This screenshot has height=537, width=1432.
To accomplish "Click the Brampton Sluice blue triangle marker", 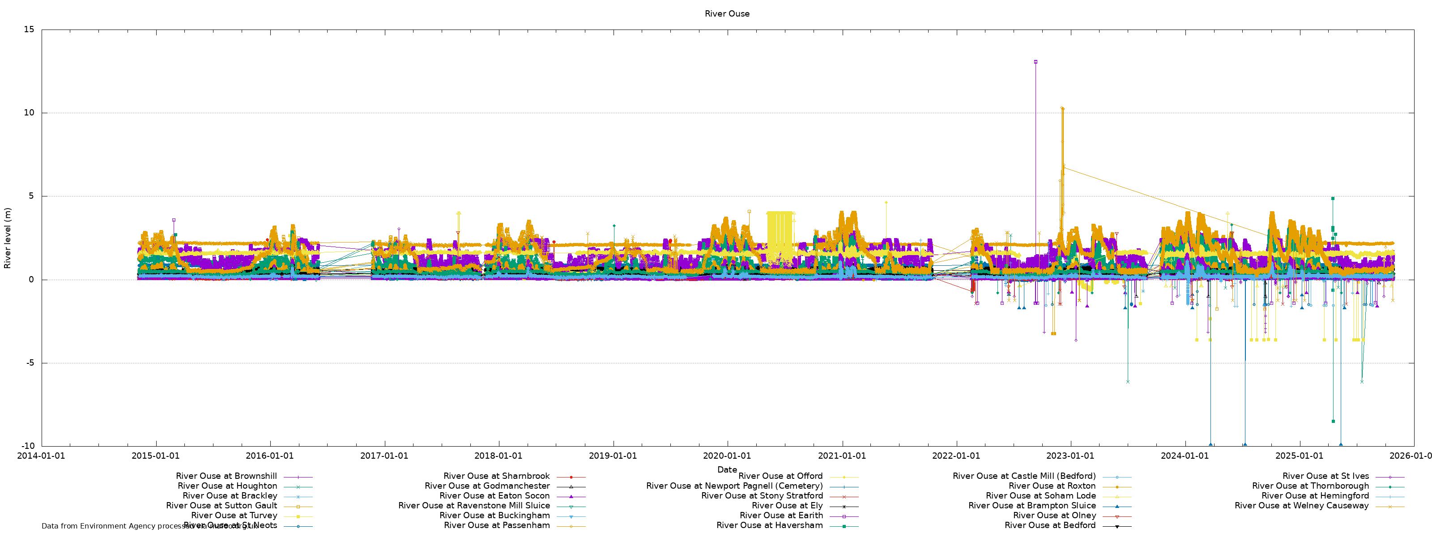I will pyautogui.click(x=1117, y=507).
